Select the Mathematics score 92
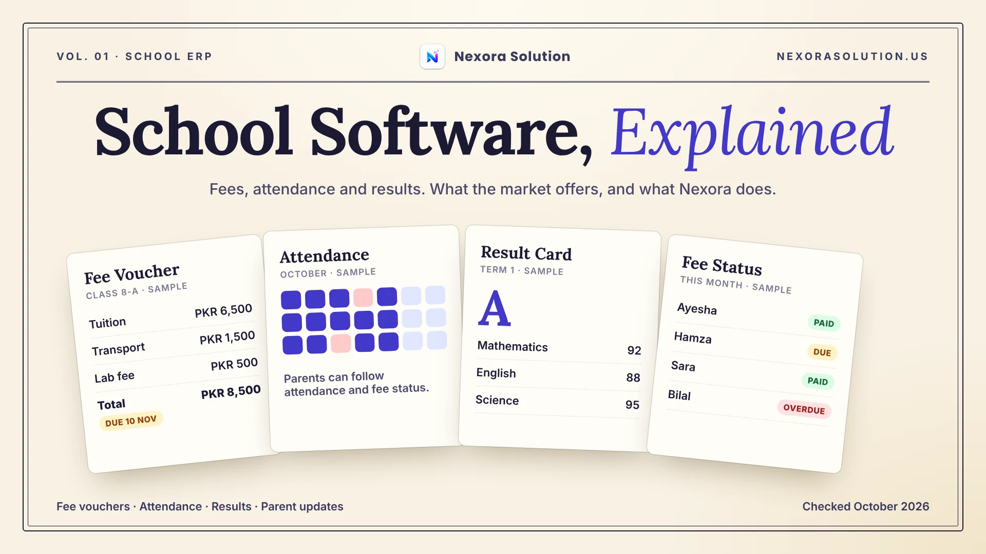The width and height of the screenshot is (986, 554). (x=634, y=350)
